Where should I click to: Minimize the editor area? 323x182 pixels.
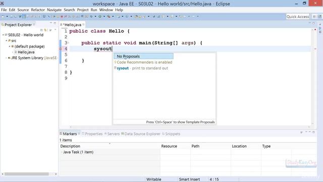[309, 23]
